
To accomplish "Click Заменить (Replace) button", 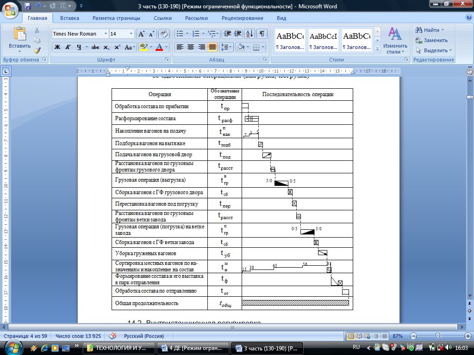I will point(431,40).
